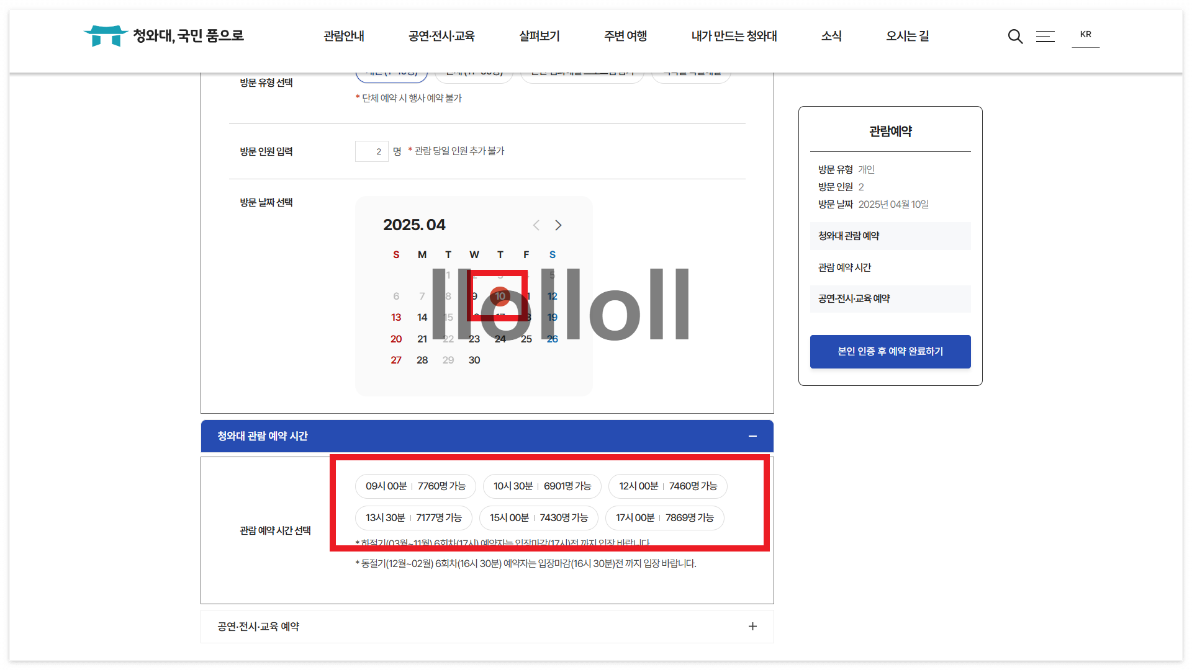
Task: Select date 14 on calendar
Action: (422, 318)
